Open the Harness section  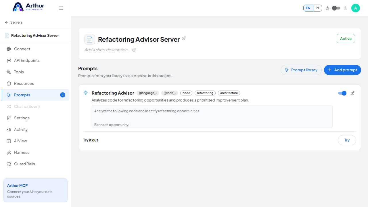coord(35,152)
